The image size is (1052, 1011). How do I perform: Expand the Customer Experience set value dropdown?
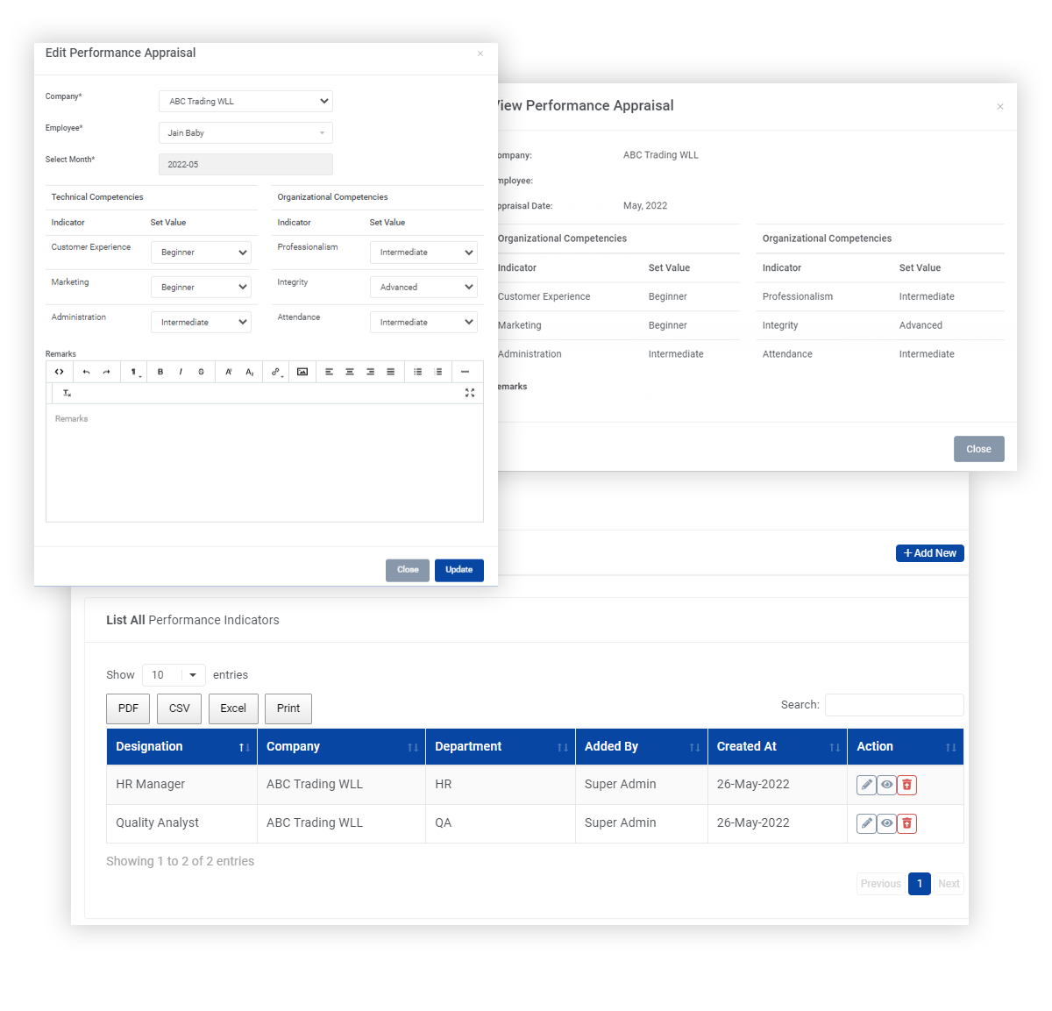click(x=201, y=253)
